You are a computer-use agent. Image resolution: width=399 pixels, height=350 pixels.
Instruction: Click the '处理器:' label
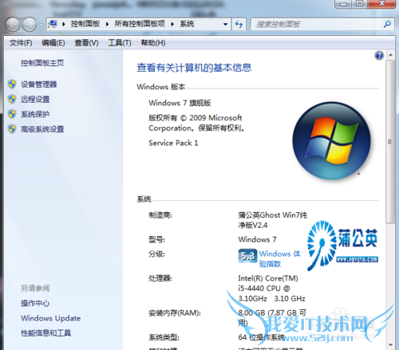[160, 278]
